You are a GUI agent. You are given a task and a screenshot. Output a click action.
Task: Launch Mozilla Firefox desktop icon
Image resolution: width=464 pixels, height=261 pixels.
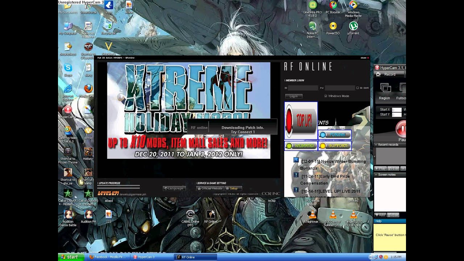(x=88, y=91)
